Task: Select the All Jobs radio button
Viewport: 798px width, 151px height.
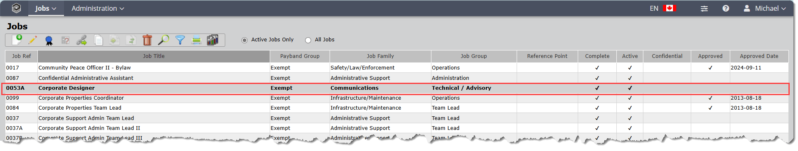Action: (x=308, y=40)
